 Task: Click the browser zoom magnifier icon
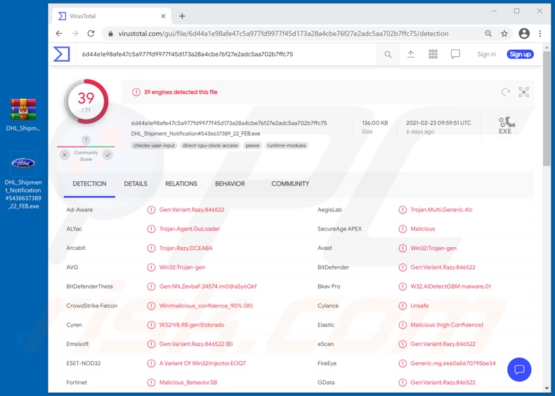pos(488,34)
